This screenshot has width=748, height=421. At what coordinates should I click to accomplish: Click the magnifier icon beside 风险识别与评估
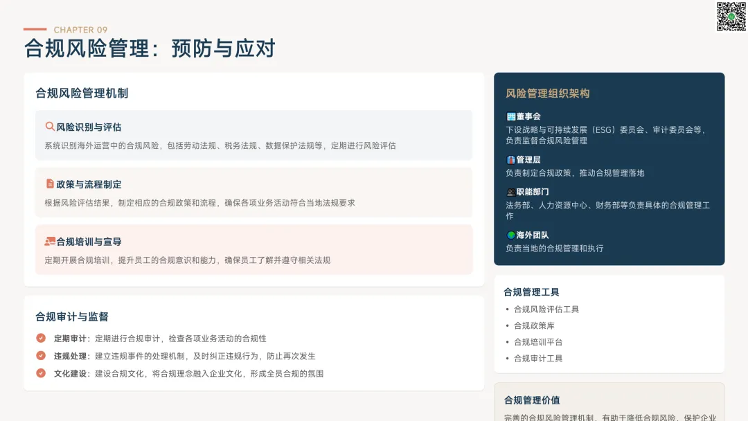(50, 126)
